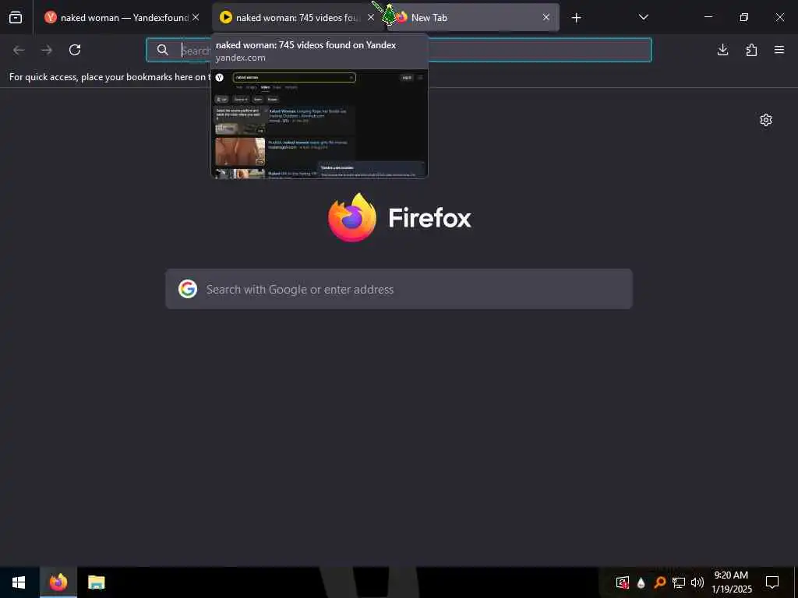Click the Firefox taskbar icon
The width and height of the screenshot is (798, 598).
click(58, 582)
